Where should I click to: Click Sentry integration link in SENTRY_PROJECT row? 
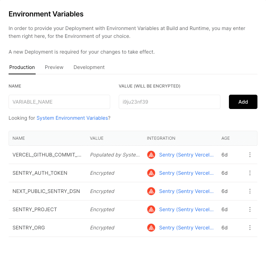coord(186,209)
